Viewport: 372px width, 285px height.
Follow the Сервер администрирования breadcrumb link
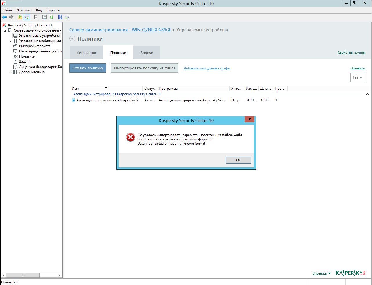tap(120, 30)
